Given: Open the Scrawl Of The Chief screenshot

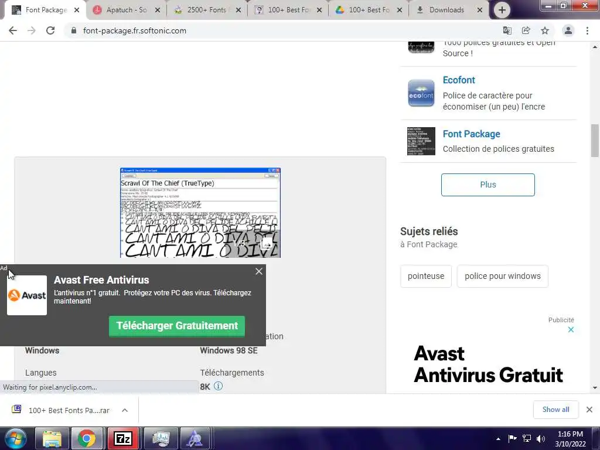Looking at the screenshot, I should [x=200, y=212].
